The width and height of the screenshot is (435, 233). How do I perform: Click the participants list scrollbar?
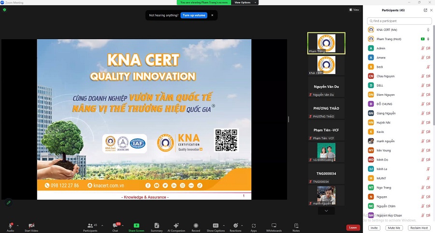434,75
